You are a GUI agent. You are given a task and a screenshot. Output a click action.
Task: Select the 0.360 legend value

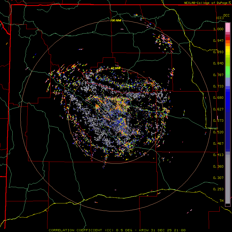click(x=218, y=167)
